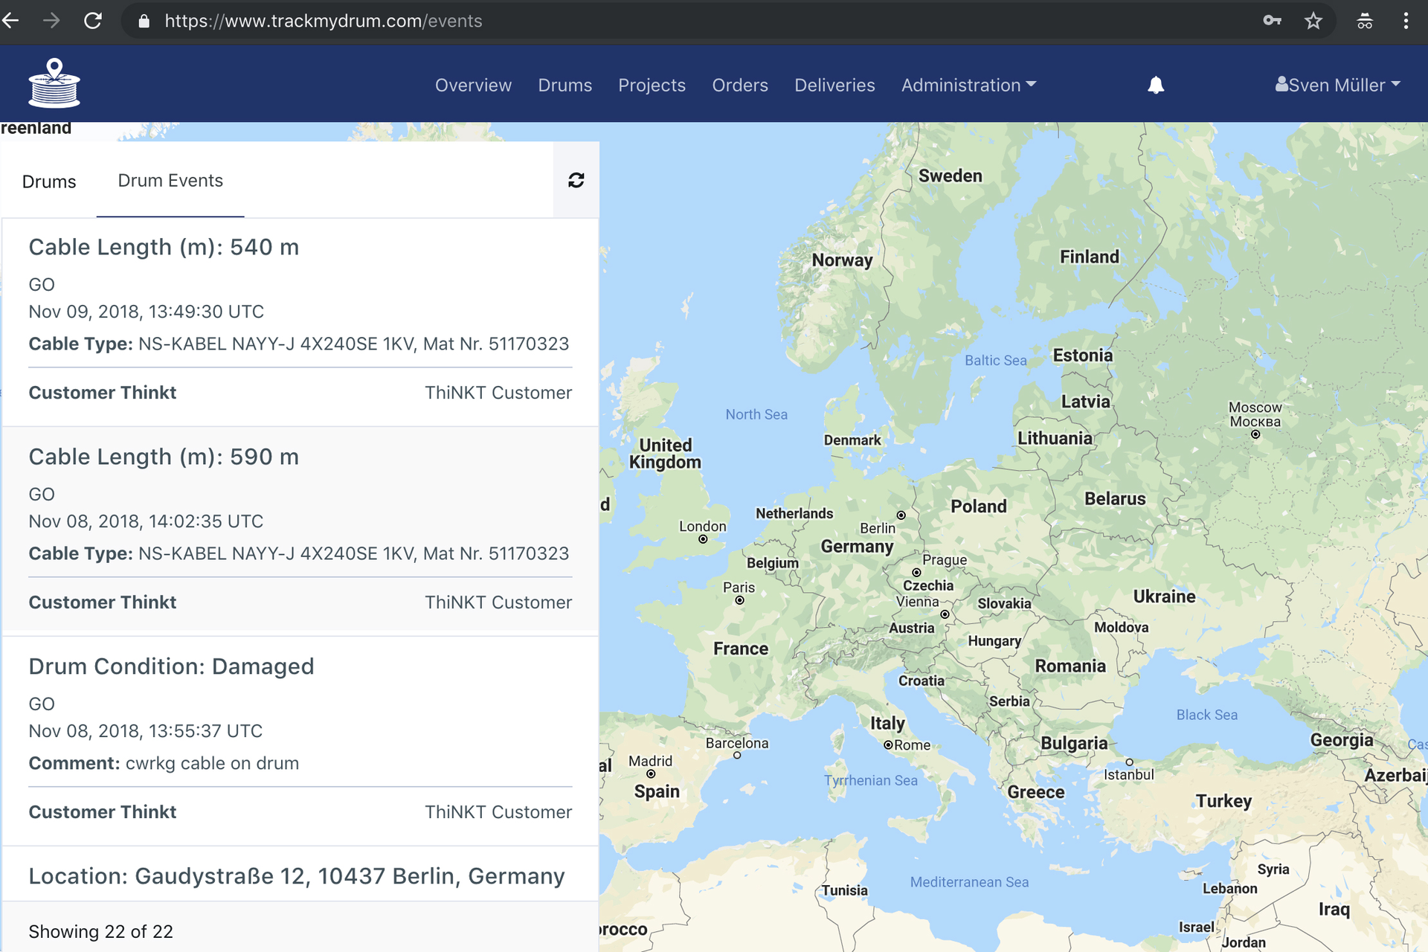
Task: Select the Drum Events tab
Action: pos(170,181)
